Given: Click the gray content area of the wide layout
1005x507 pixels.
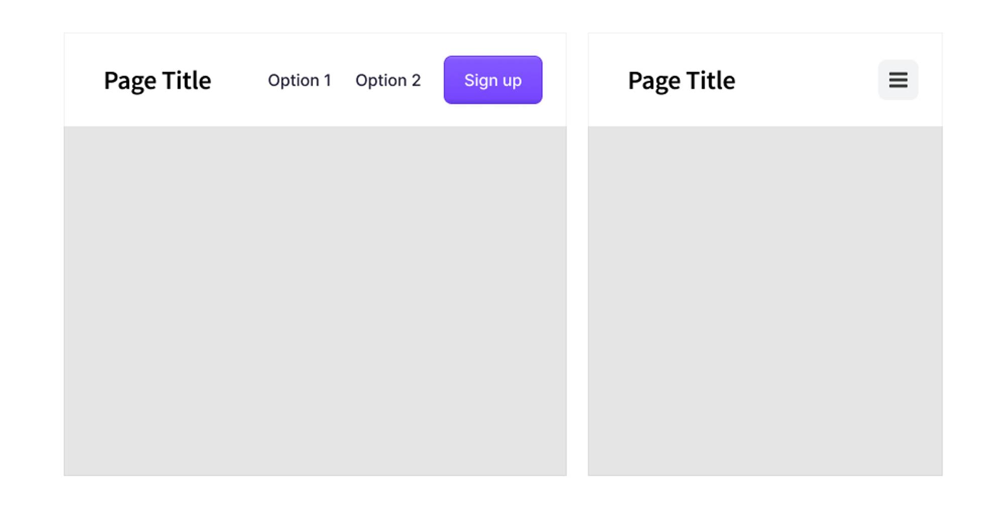Looking at the screenshot, I should (315, 300).
